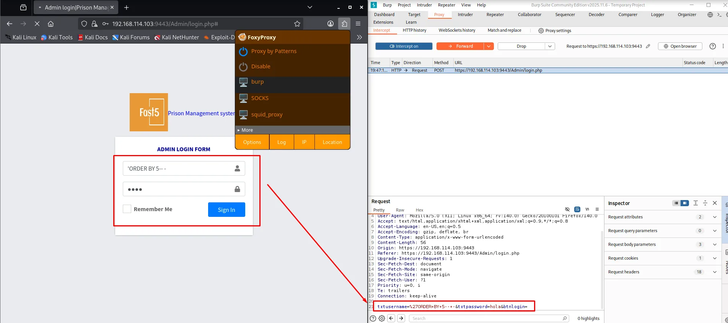The height and width of the screenshot is (323, 728).
Task: Open Firefox hamburger application menu
Action: tap(358, 24)
